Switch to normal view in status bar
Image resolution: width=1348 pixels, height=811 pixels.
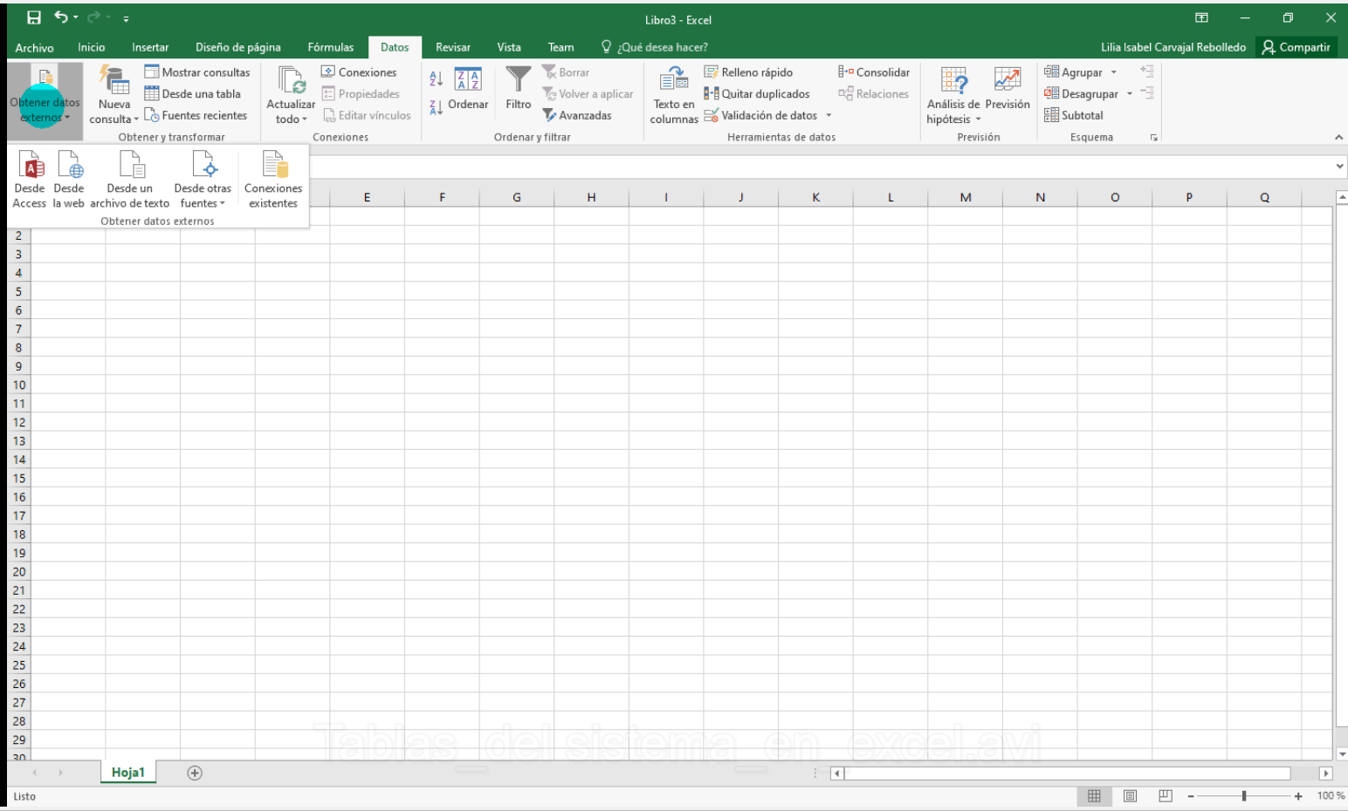(1094, 796)
